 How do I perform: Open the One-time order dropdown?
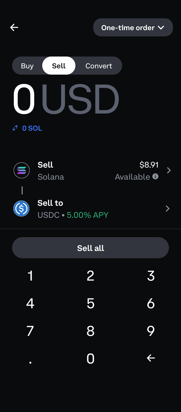coord(133,27)
